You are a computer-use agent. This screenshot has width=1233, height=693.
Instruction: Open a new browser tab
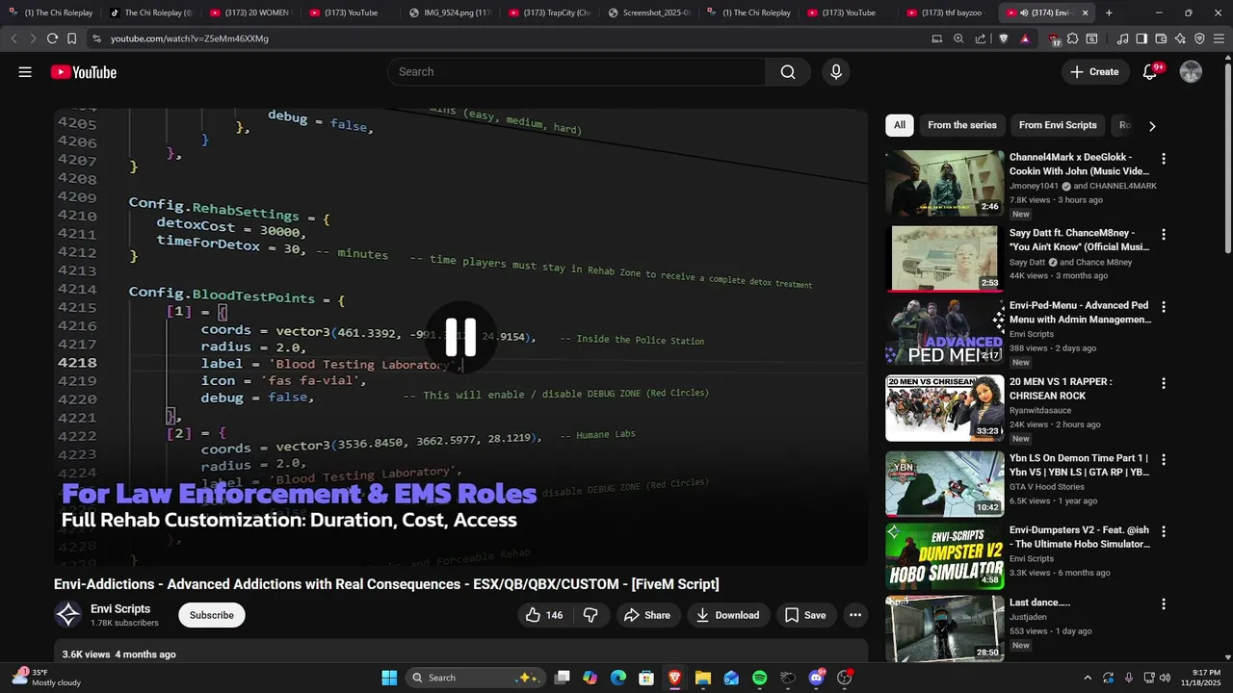1109,13
